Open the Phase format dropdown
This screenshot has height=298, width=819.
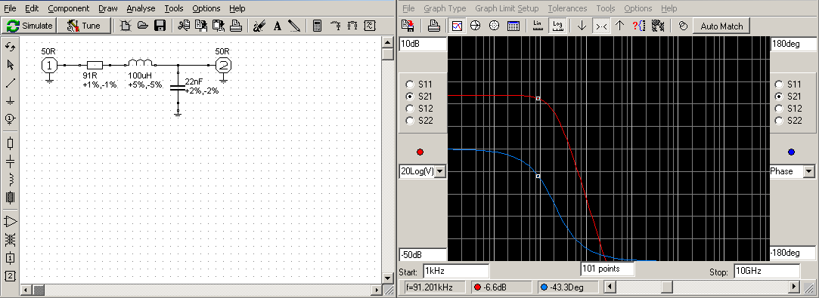tap(809, 171)
